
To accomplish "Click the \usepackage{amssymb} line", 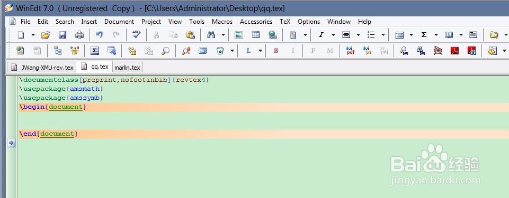I will (x=61, y=98).
